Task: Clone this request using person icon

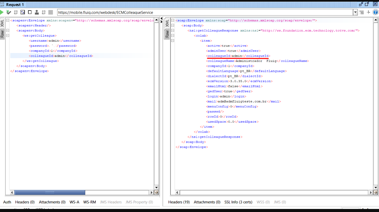Action: click(37, 12)
